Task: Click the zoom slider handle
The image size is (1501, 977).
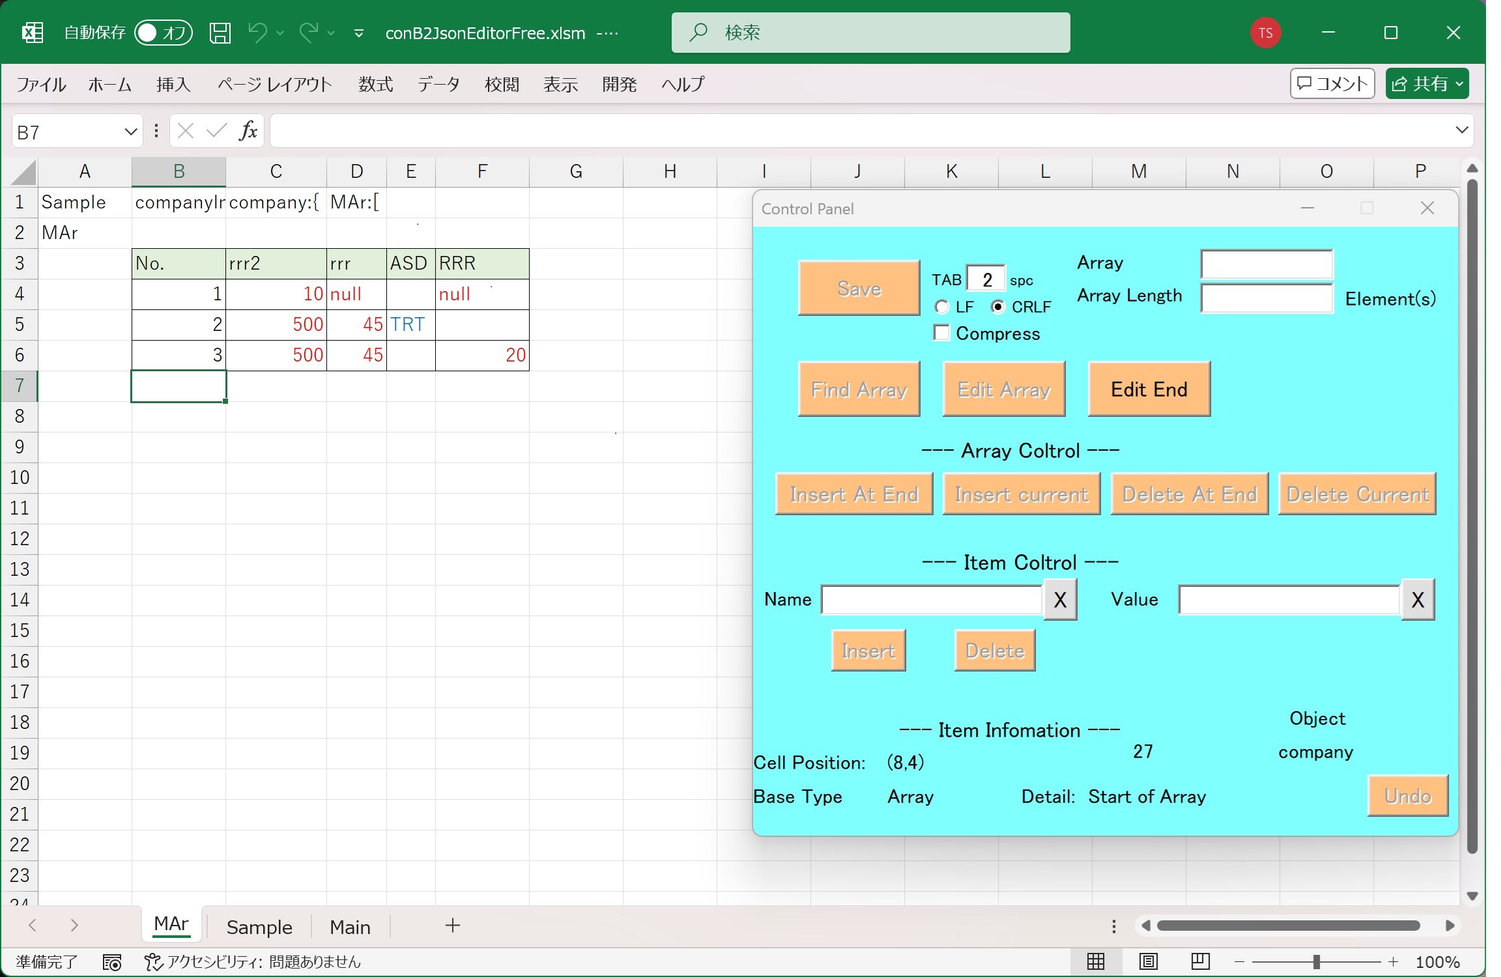Action: [x=1317, y=962]
